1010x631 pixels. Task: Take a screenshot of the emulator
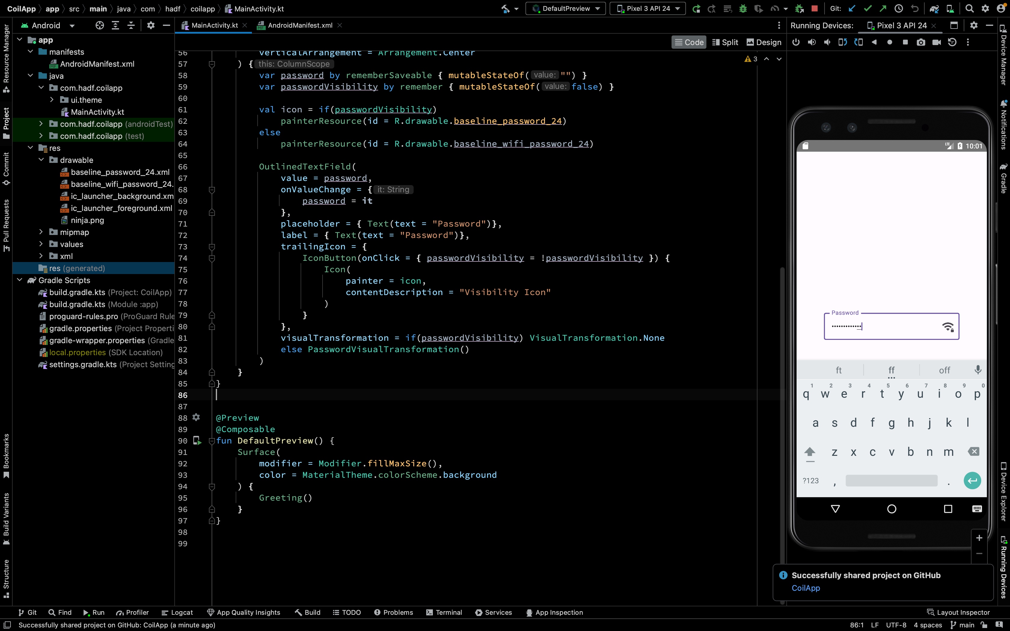[x=922, y=42]
